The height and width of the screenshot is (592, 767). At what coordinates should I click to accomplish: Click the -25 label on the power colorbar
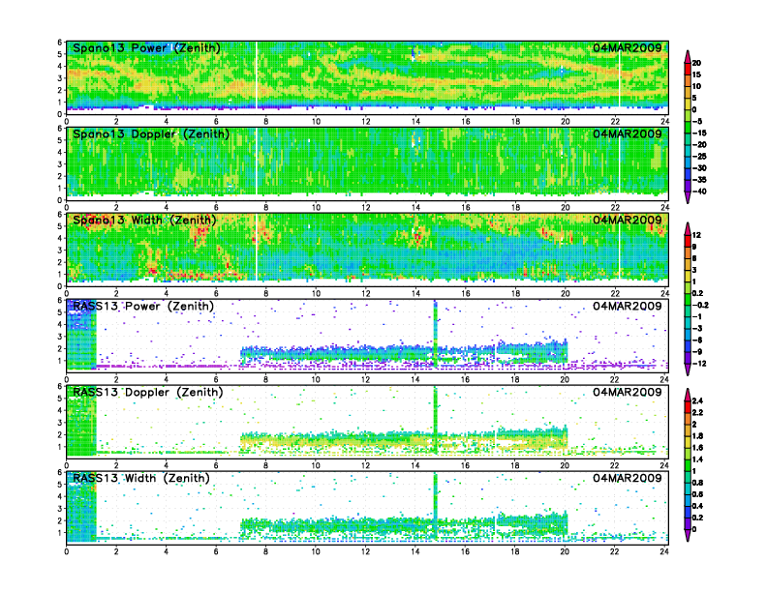pyautogui.click(x=699, y=157)
